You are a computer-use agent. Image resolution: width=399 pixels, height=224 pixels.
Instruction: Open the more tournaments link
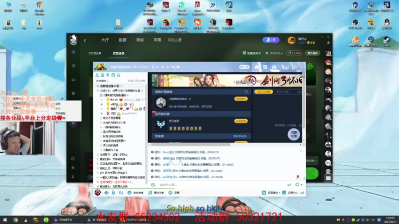coord(240,136)
